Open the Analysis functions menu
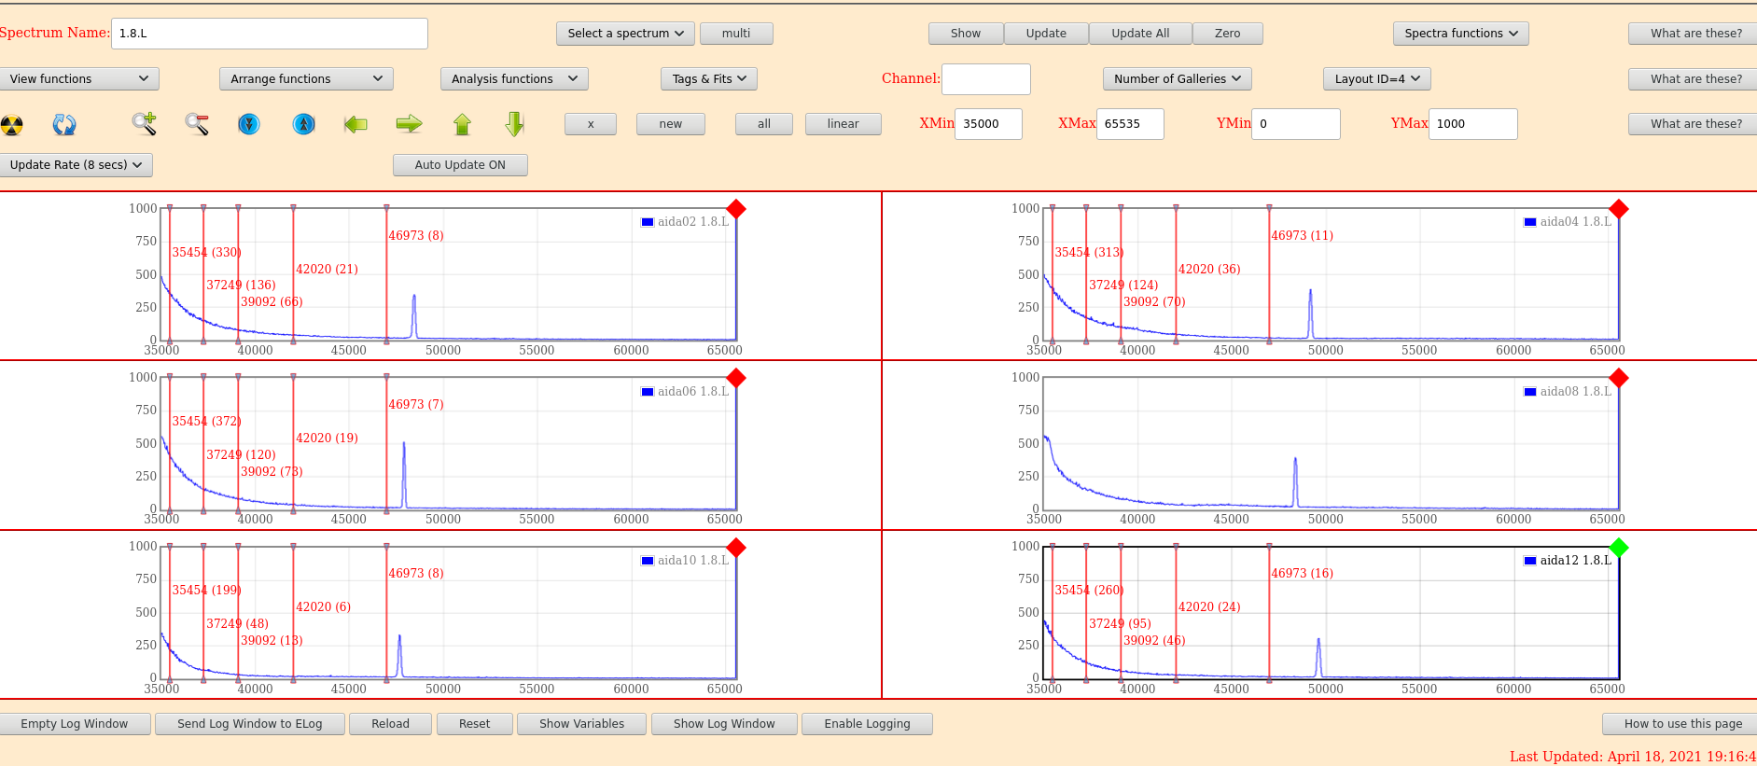1757x766 pixels. [514, 79]
